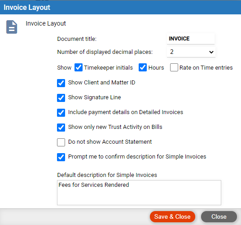Click the Invoice Layout document icon
The image size is (241, 225).
pos(12,27)
